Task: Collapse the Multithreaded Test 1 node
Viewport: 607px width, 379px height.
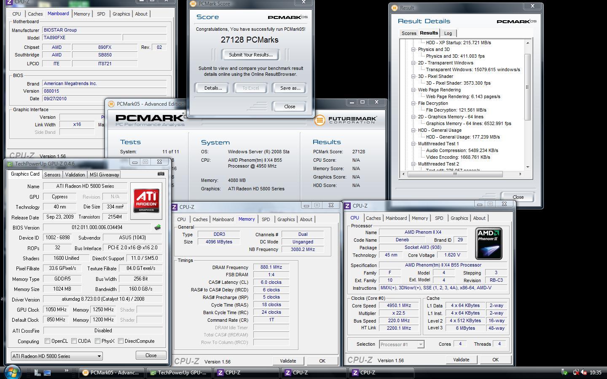Action: coord(414,144)
